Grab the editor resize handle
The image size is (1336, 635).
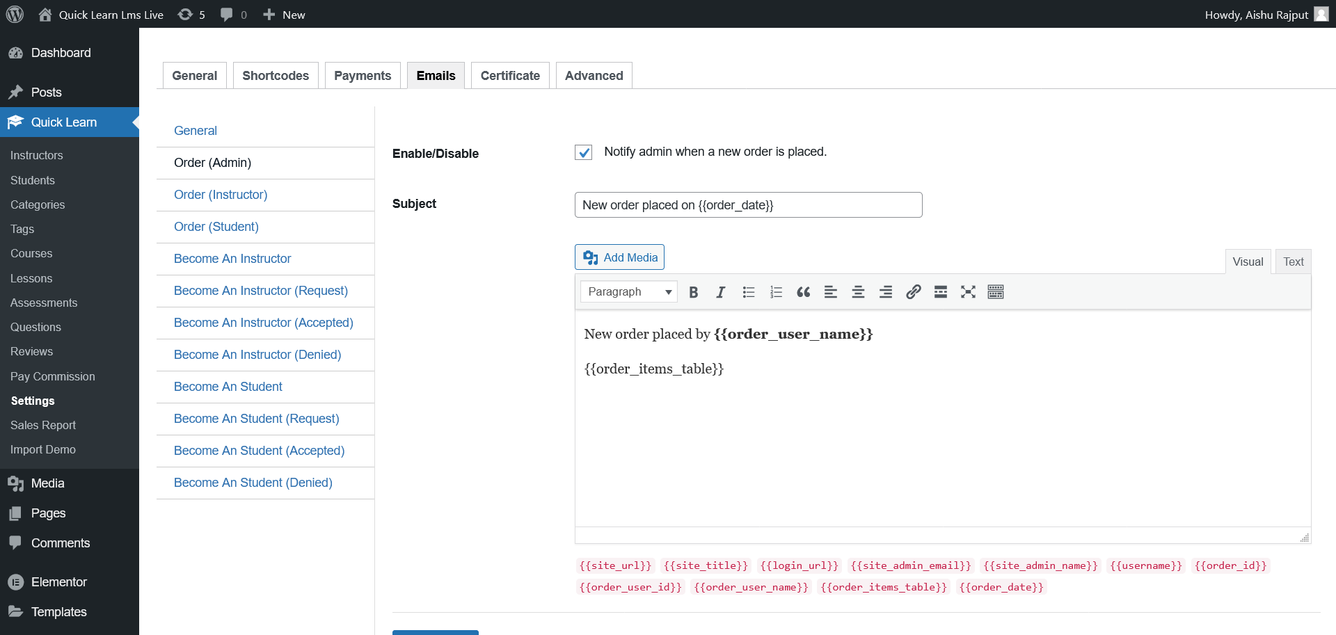click(x=1305, y=538)
